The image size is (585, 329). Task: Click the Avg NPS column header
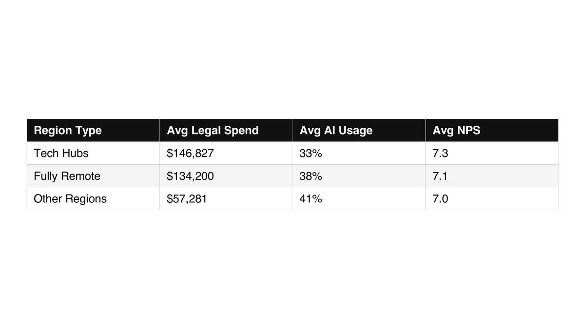[x=492, y=130]
